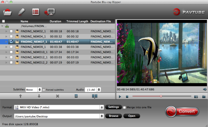Viewport: 208px width, 127px height.
Task: Click the clip icon of FINDING_NEMO9_1
Action: click(17, 47)
